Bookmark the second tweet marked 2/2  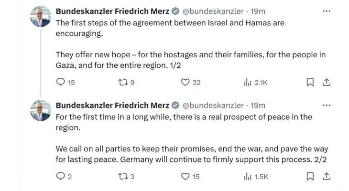(310, 177)
